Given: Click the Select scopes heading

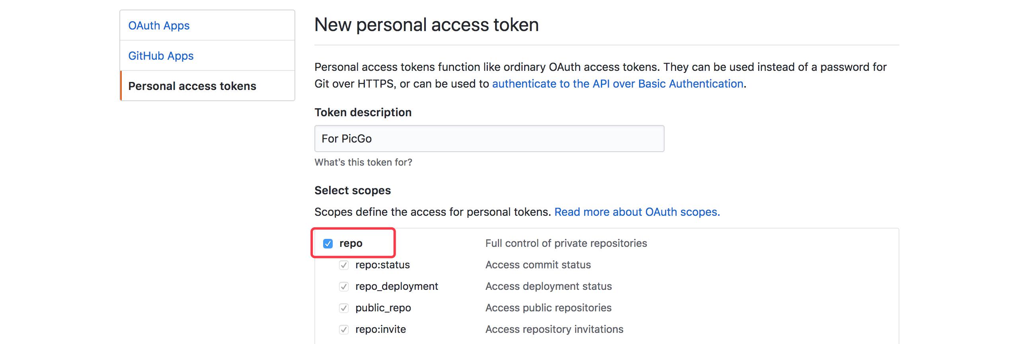Looking at the screenshot, I should pos(352,190).
